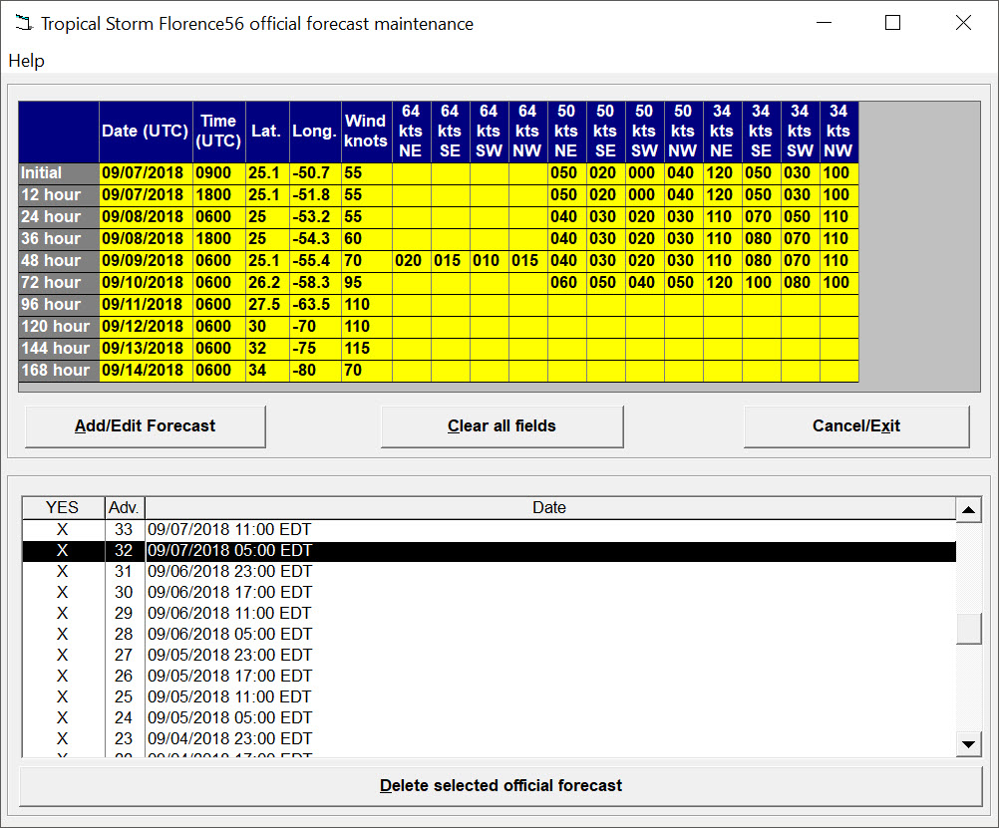Viewport: 999px width, 828px height.
Task: Toggle the YES mark for advisory 25
Action: [x=63, y=696]
